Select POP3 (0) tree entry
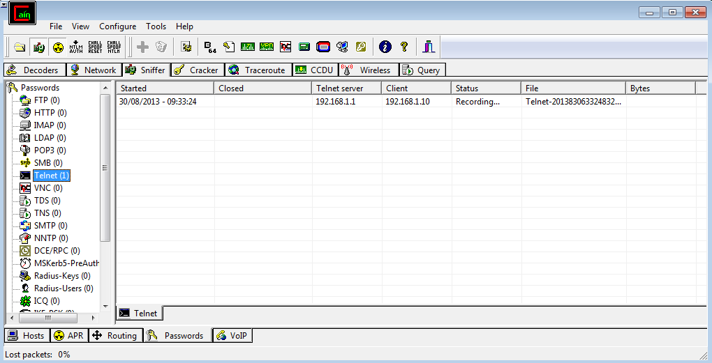The image size is (712, 363). (x=50, y=150)
